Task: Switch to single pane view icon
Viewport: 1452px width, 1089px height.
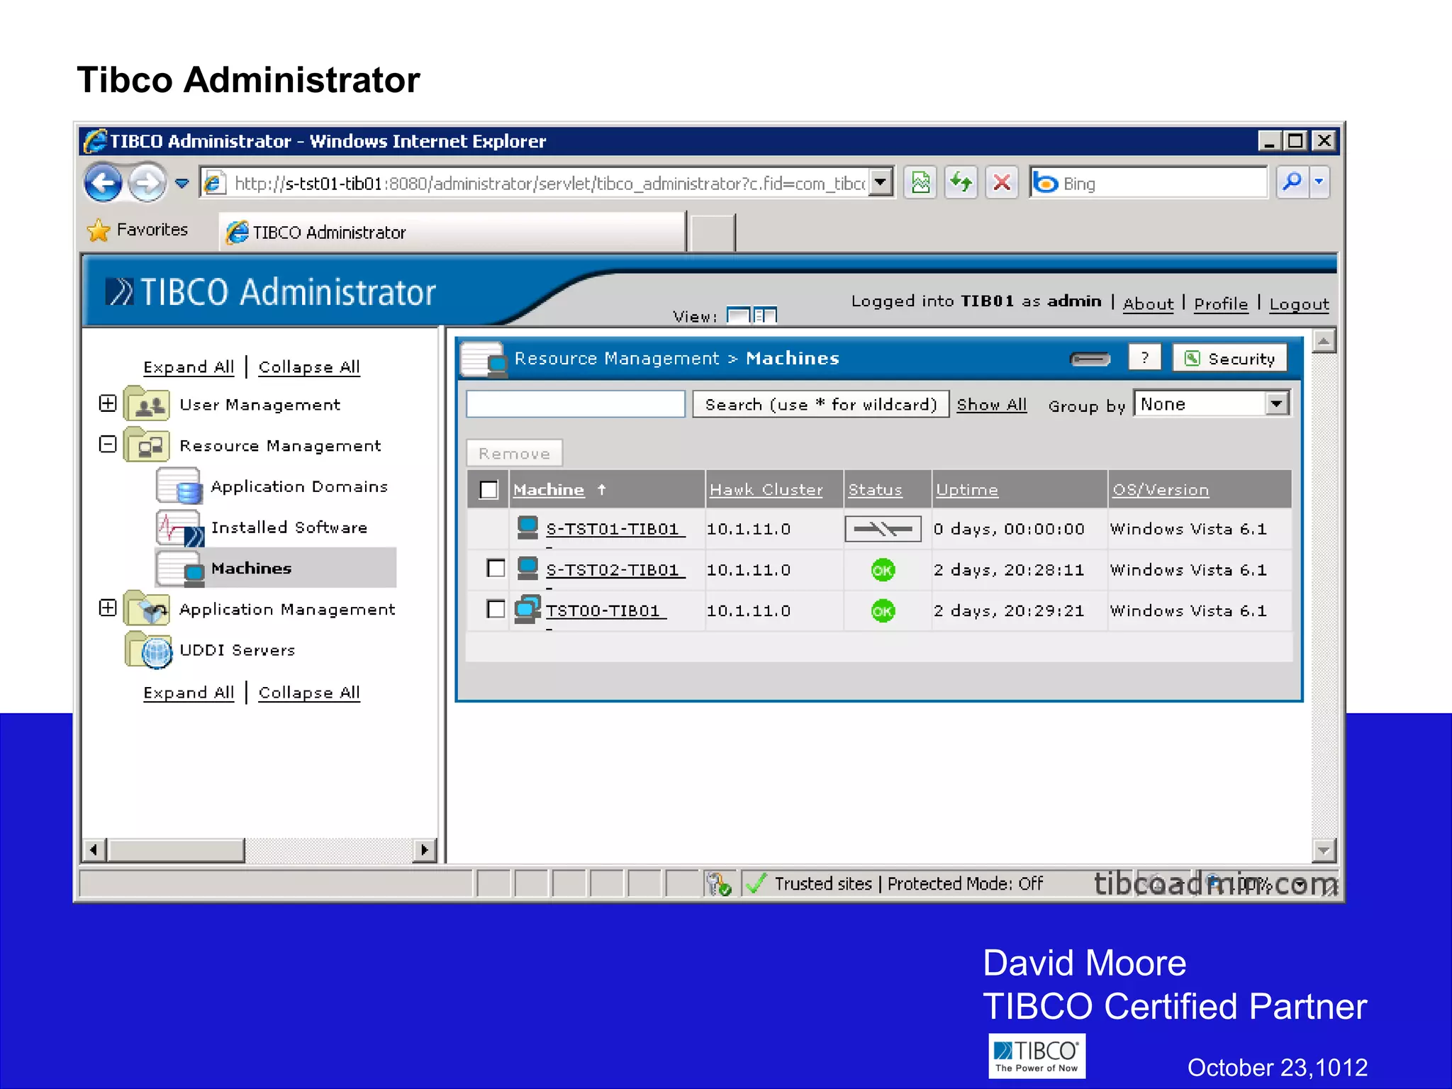Action: tap(738, 315)
